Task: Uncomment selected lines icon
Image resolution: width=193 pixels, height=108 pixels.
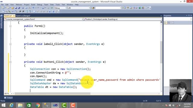Action: pyautogui.click(x=30, y=11)
